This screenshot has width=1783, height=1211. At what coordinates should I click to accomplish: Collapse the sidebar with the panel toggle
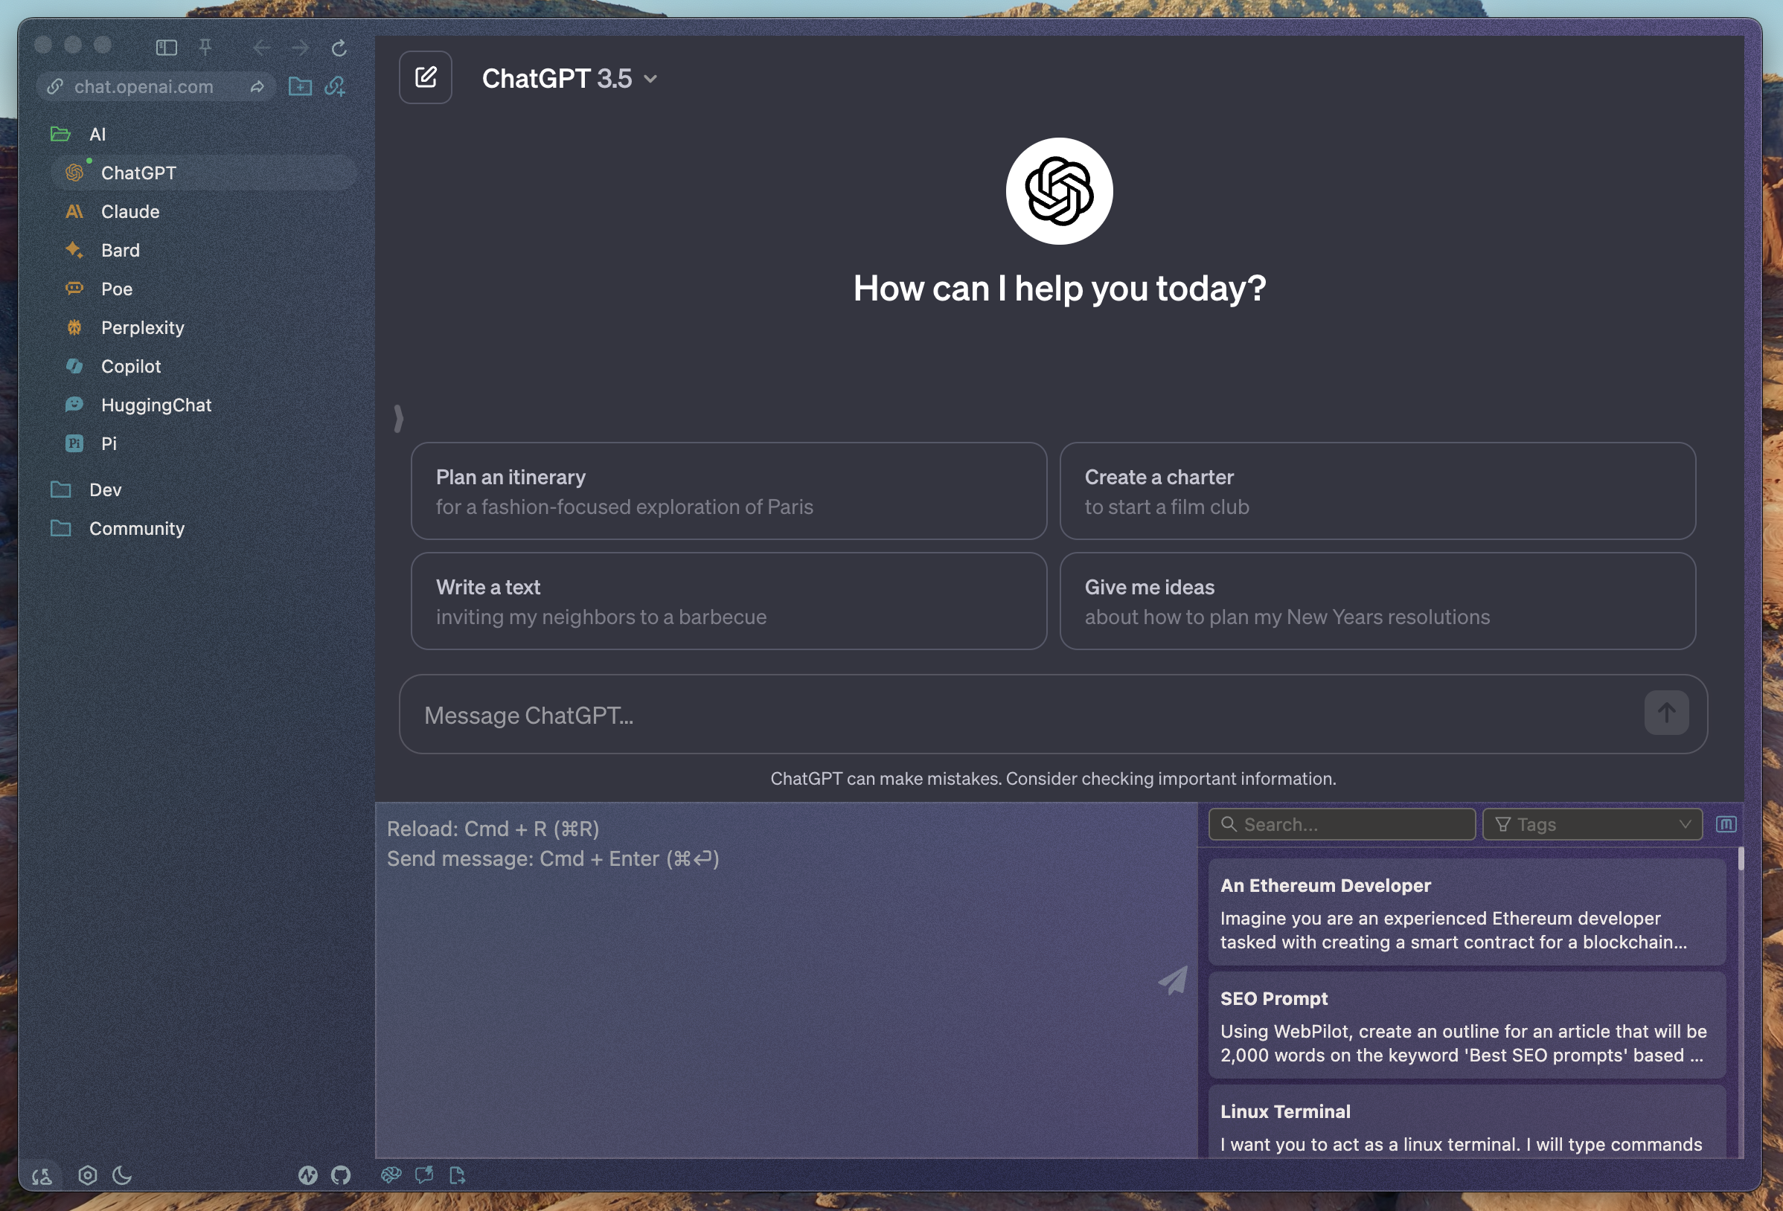[165, 47]
